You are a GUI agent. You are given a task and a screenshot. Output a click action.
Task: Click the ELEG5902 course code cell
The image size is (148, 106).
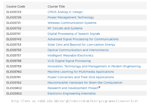[14, 94]
